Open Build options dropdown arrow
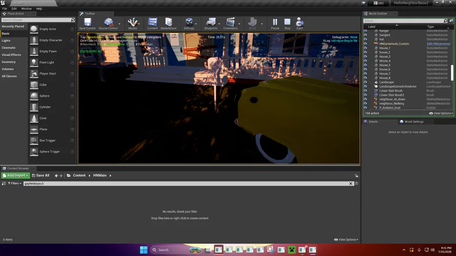Screen dimensions: 456x256 coord(262,24)
